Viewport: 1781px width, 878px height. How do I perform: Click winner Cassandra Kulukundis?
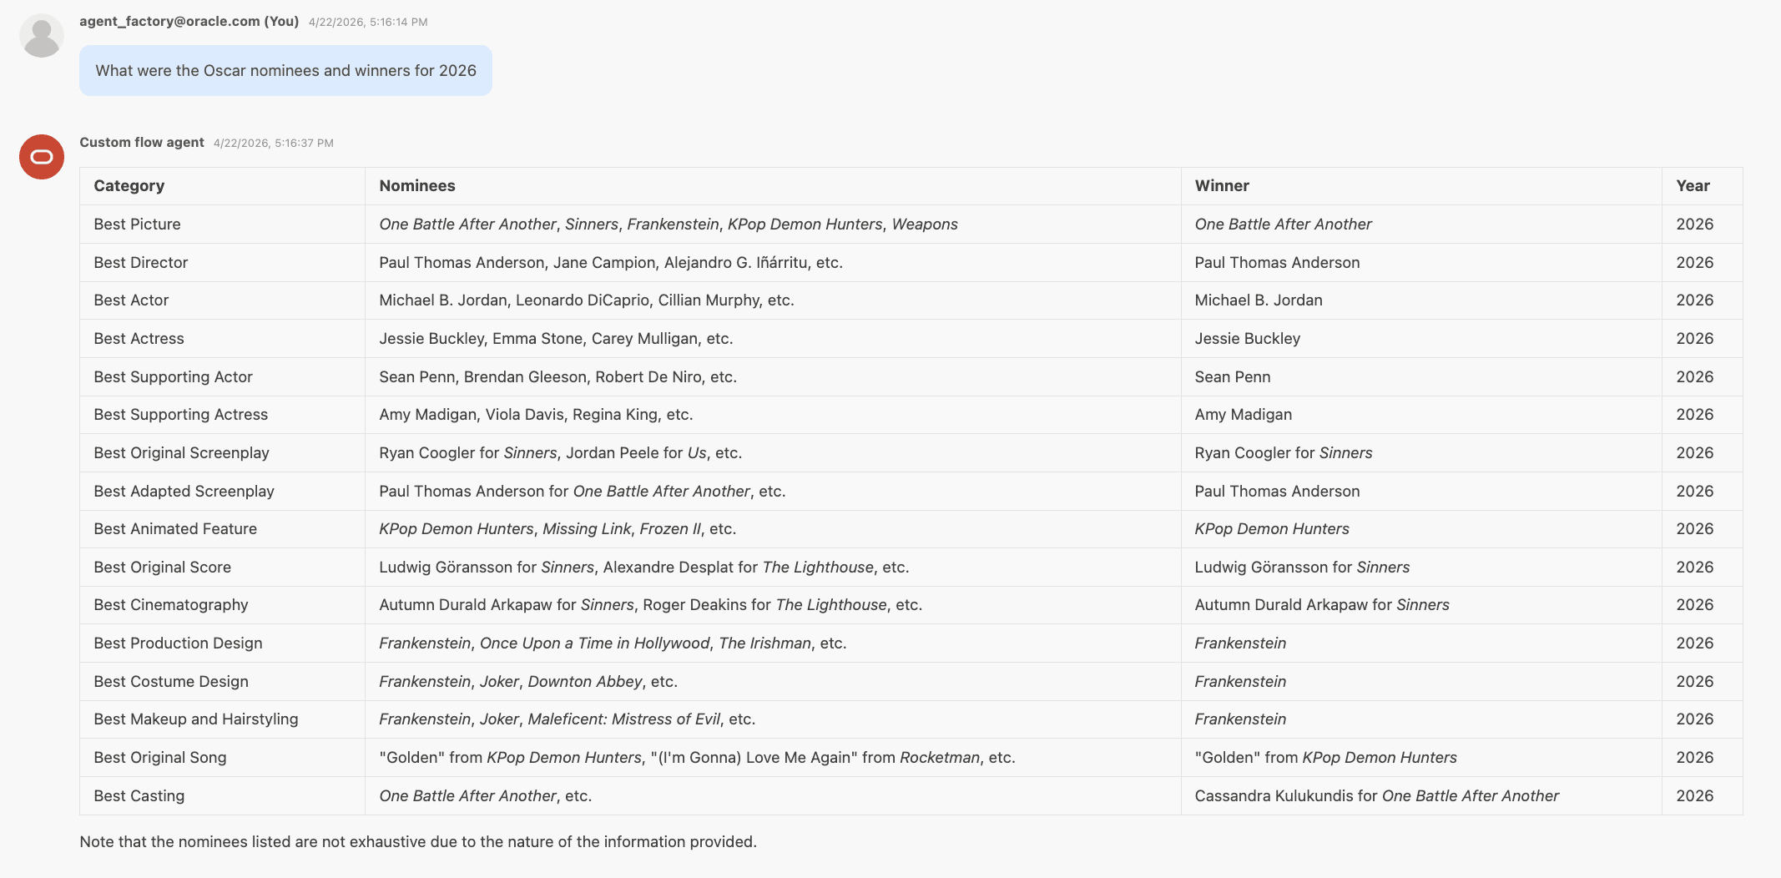(1421, 796)
